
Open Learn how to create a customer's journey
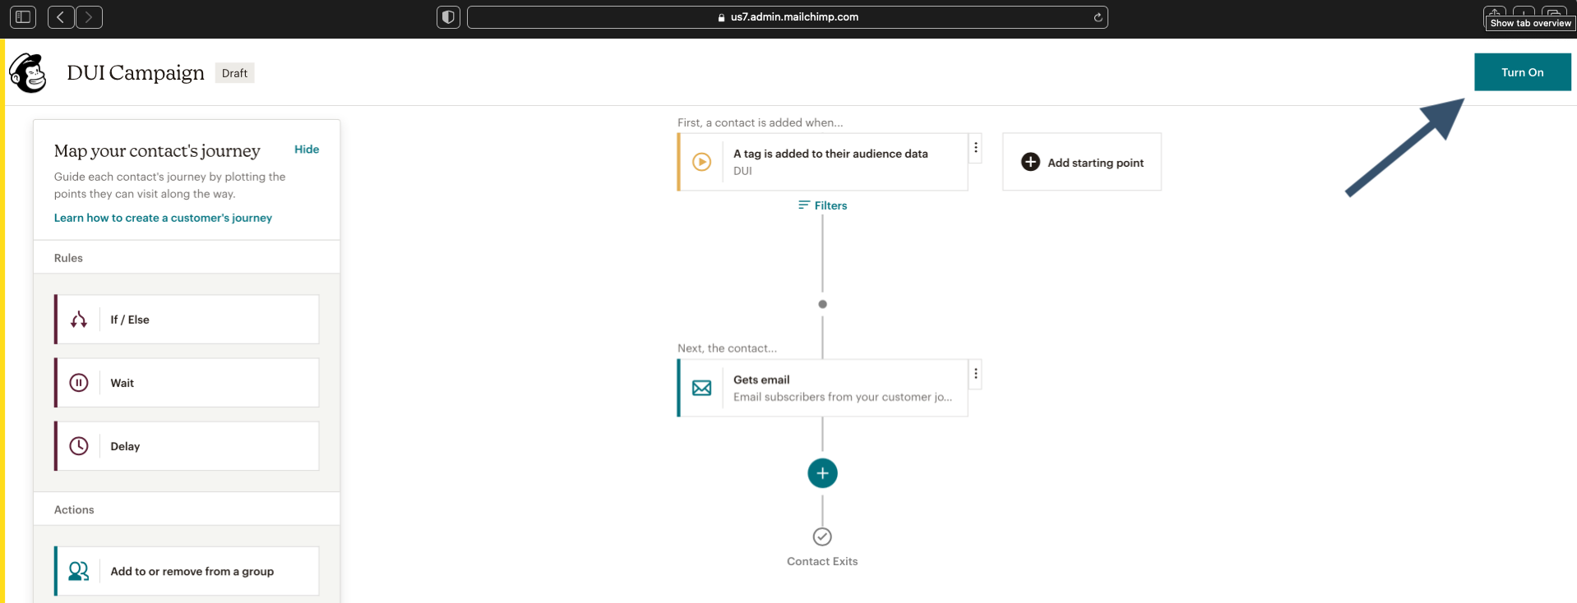point(163,218)
